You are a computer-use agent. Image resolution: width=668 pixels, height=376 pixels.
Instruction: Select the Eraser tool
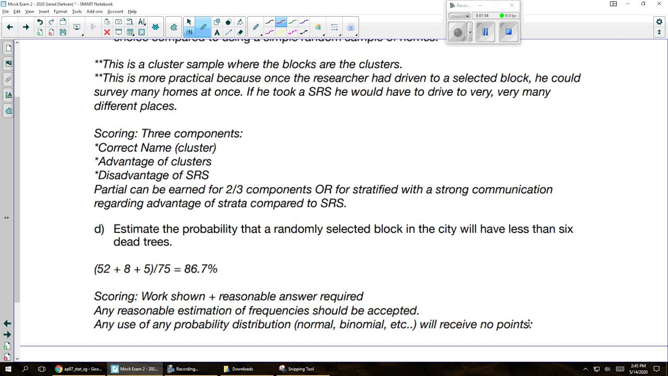(x=240, y=32)
